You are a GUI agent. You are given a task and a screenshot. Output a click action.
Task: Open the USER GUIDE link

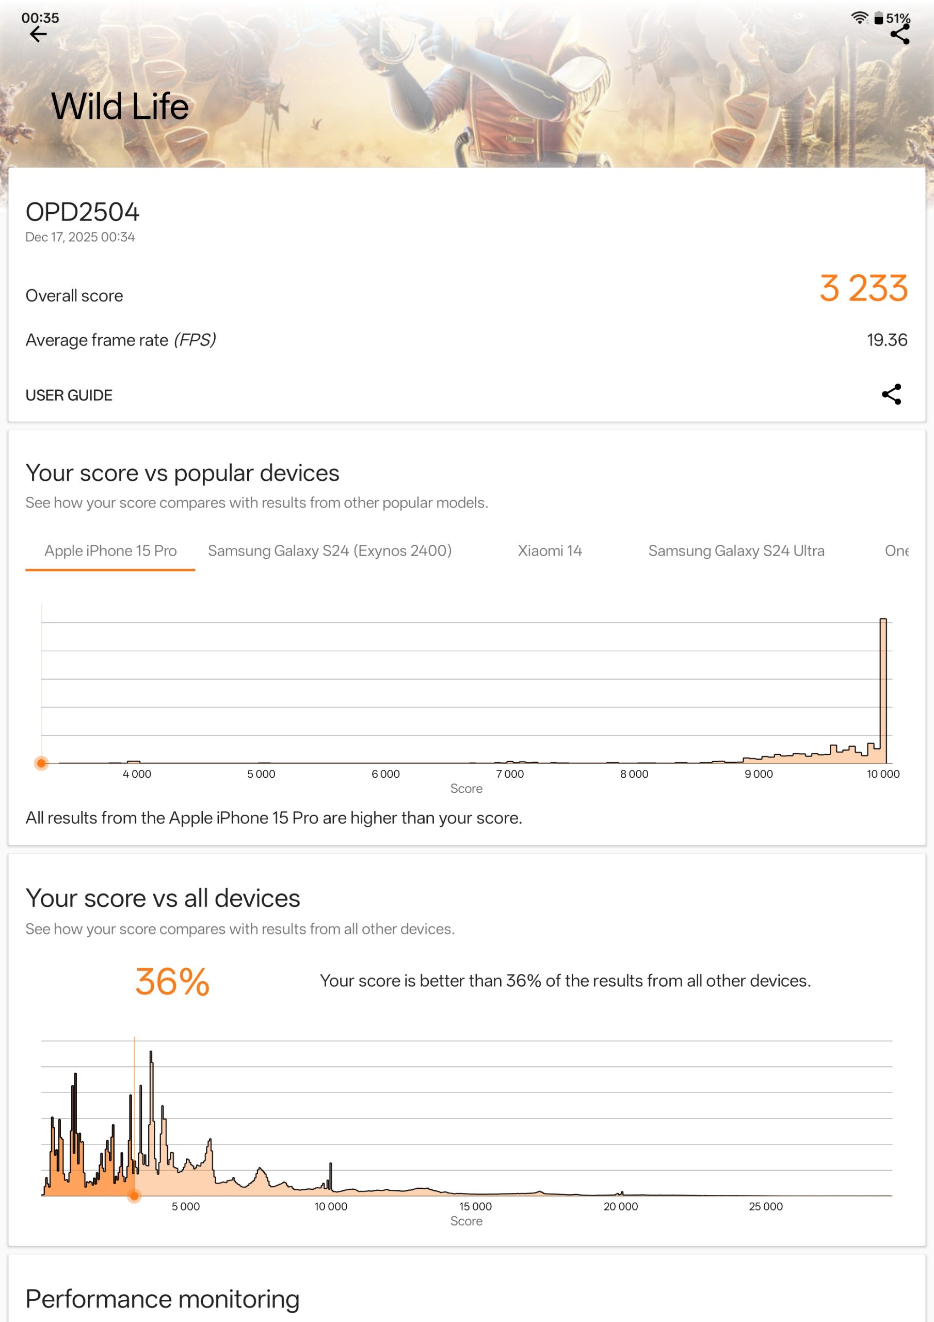click(x=69, y=396)
